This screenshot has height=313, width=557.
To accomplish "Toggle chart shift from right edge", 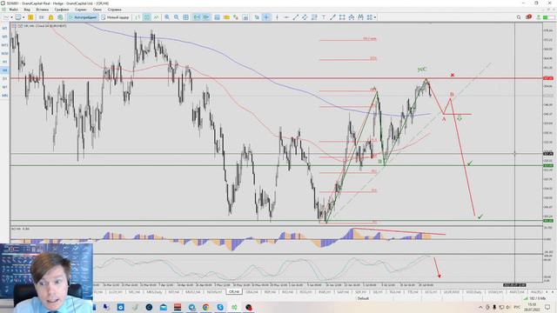I will click(206, 17).
